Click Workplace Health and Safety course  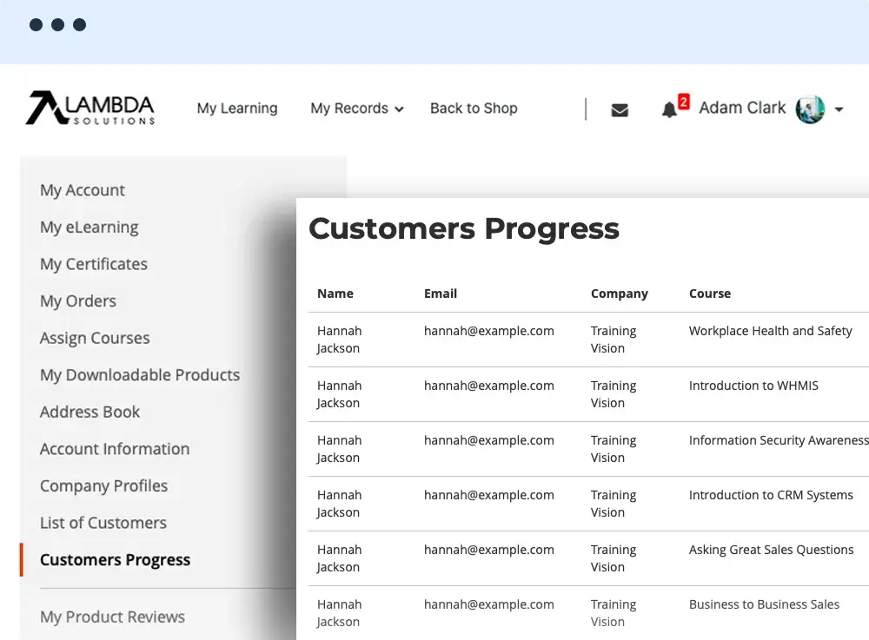click(770, 331)
